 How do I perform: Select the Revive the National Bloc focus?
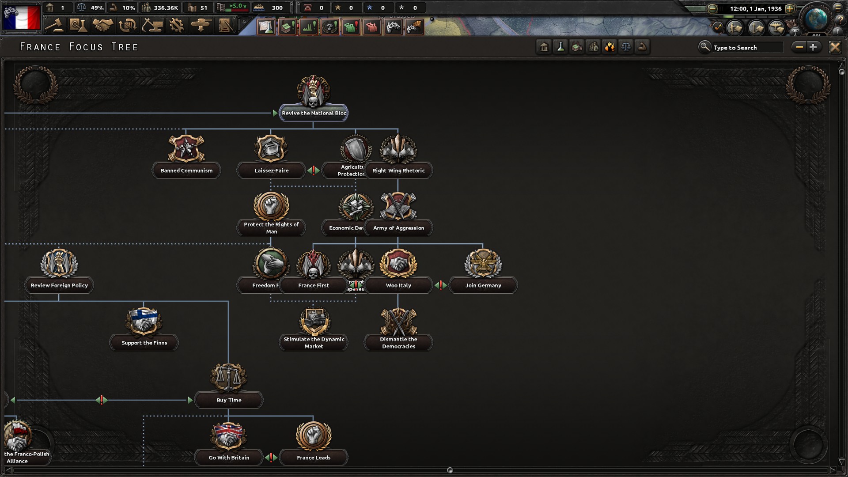[314, 98]
